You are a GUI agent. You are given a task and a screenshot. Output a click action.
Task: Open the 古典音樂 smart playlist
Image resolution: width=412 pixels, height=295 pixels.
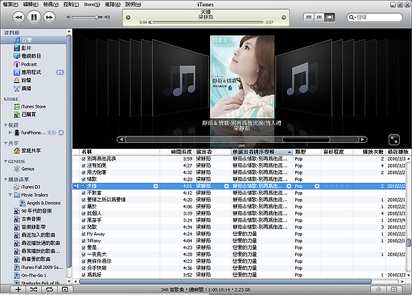pyautogui.click(x=31, y=219)
